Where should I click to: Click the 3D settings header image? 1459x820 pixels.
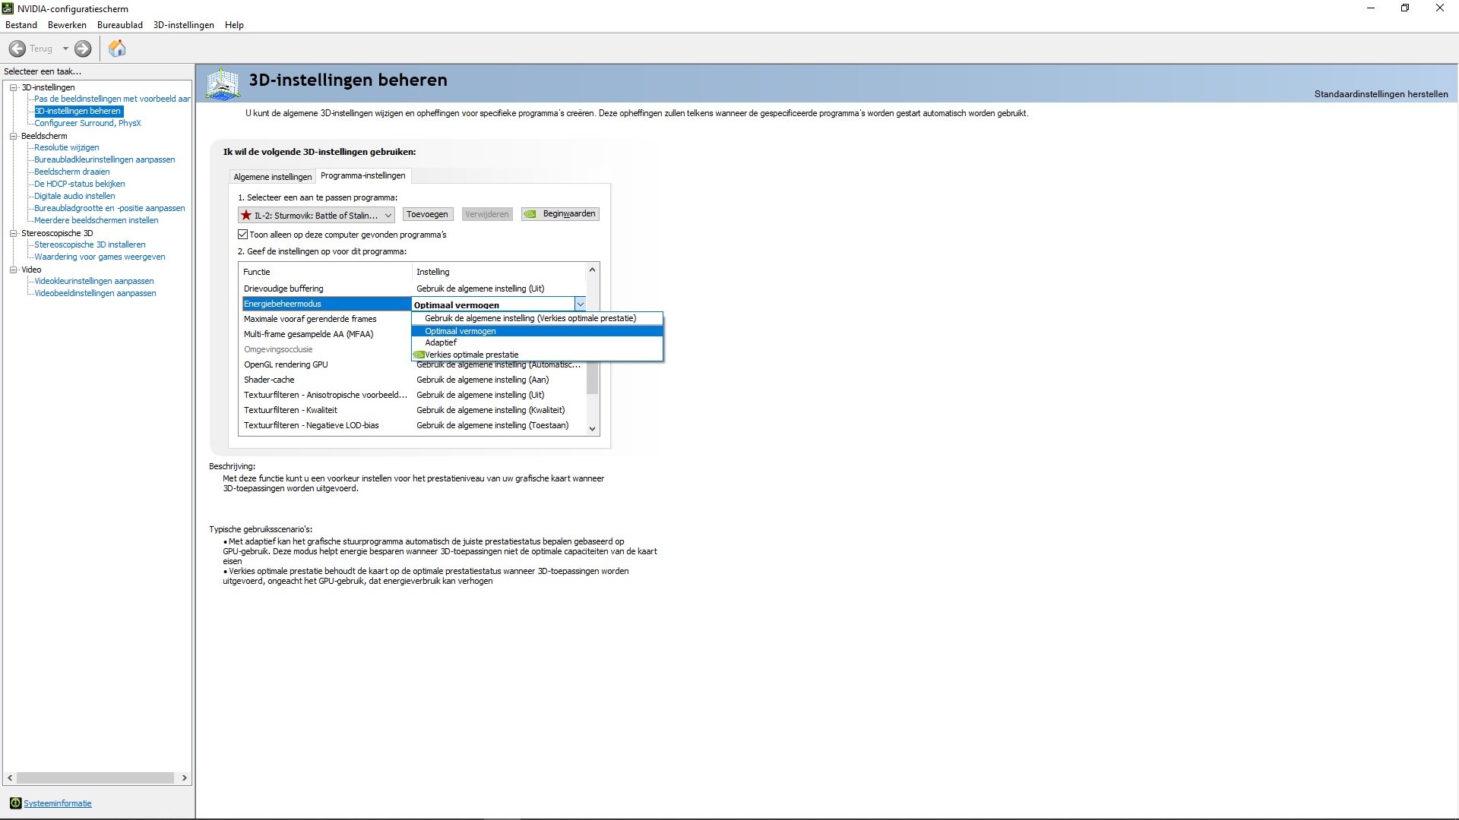(223, 84)
